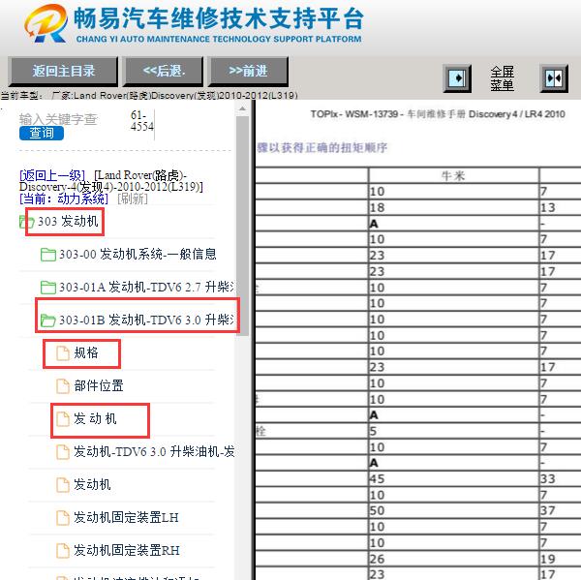Open the 规格 document
The width and height of the screenshot is (581, 580).
(x=86, y=352)
